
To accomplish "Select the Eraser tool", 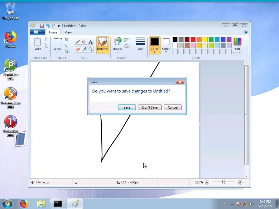I will (78, 49).
